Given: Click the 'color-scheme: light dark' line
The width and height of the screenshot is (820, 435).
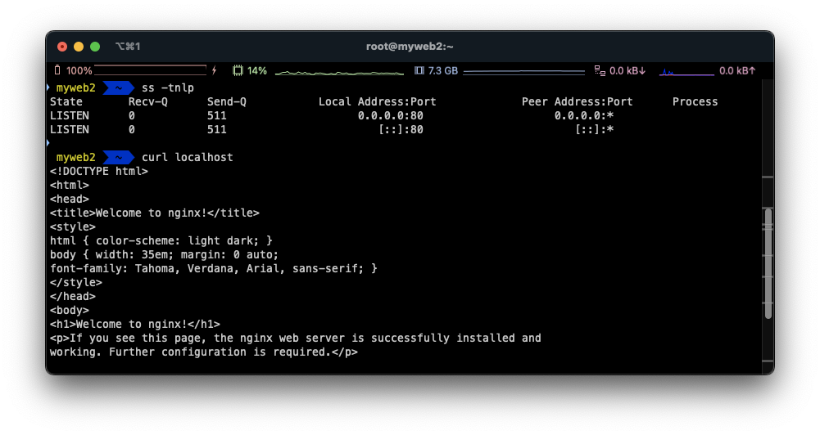Looking at the screenshot, I should 161,240.
